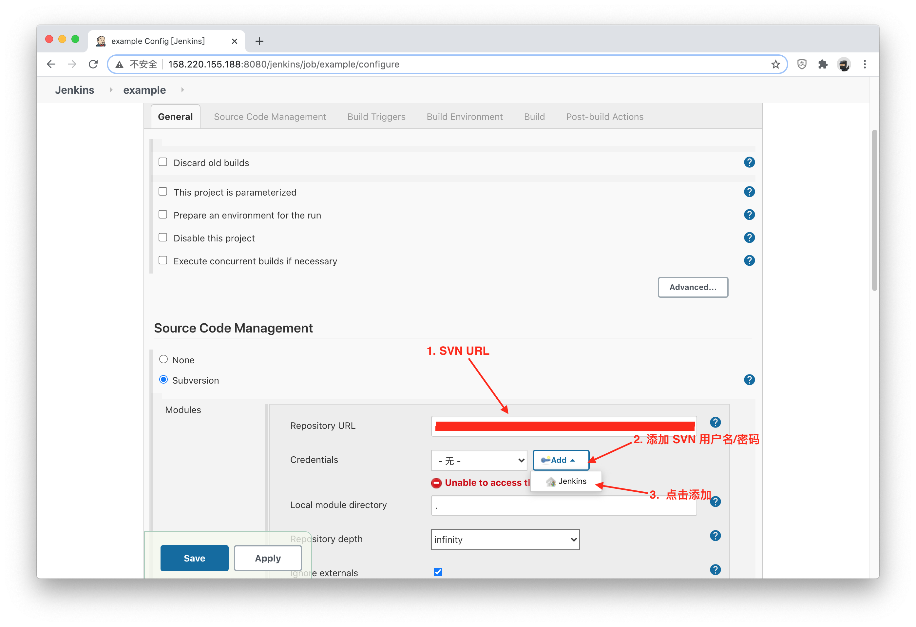Go forward with browser arrow
The width and height of the screenshot is (916, 627).
[72, 64]
